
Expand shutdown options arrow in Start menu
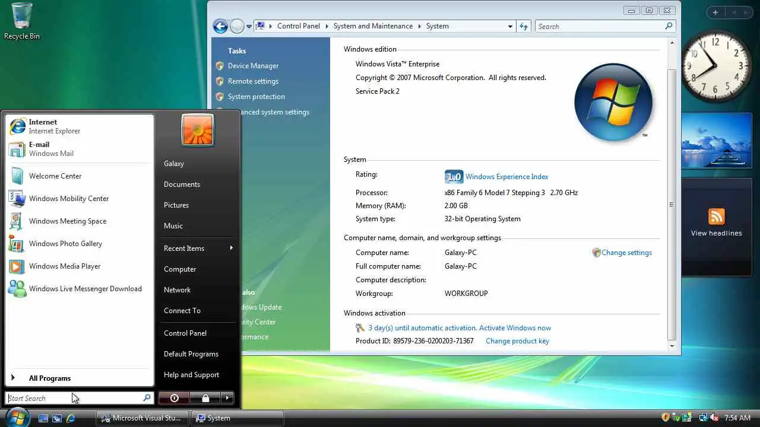(227, 398)
